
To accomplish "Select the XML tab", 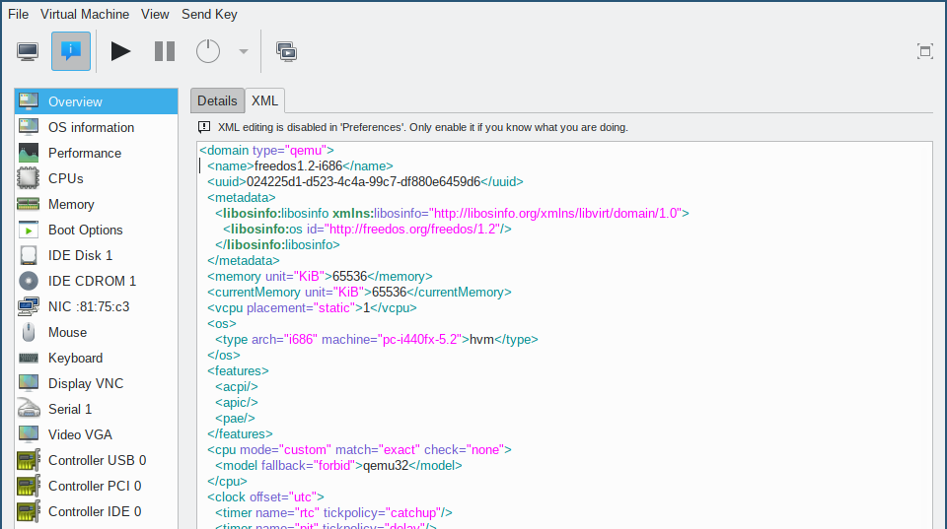I will pyautogui.click(x=264, y=100).
